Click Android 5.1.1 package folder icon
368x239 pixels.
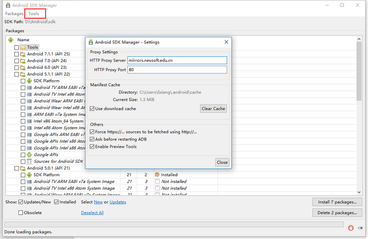click(x=23, y=74)
